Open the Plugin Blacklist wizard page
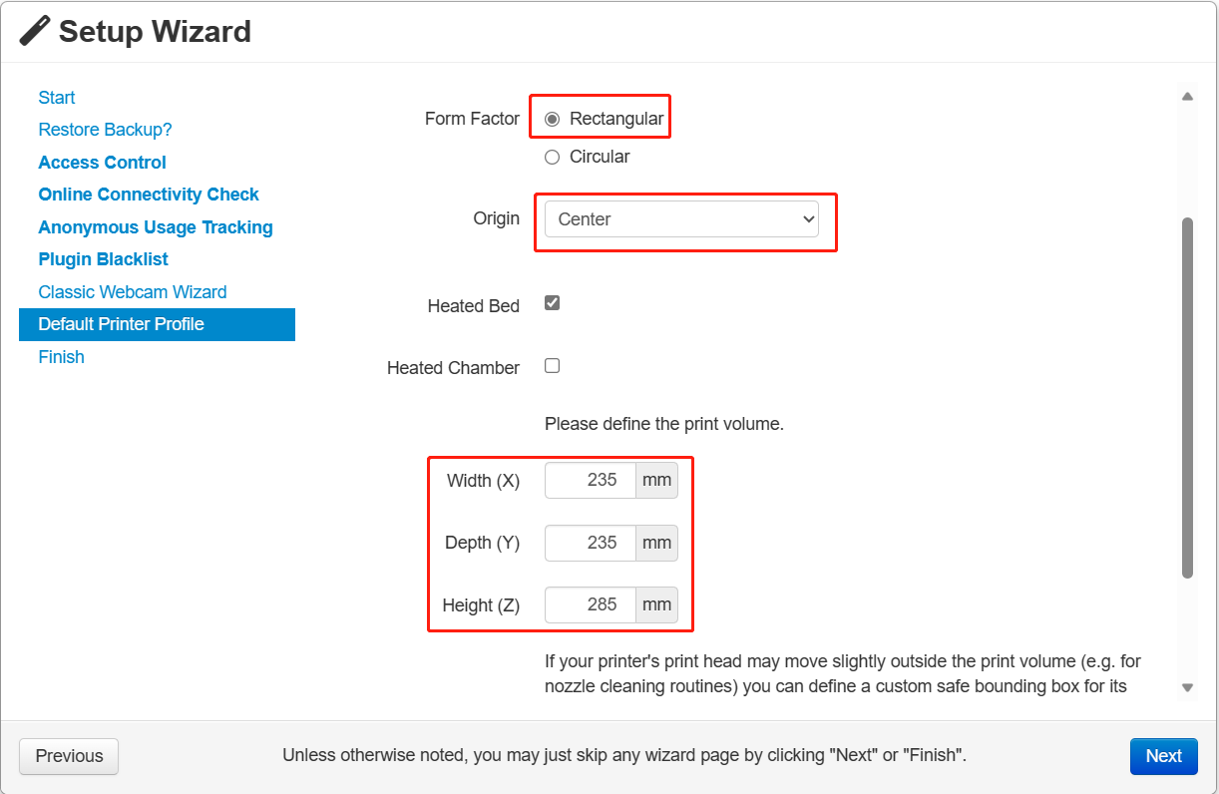Viewport: 1219px width, 794px height. [x=103, y=259]
